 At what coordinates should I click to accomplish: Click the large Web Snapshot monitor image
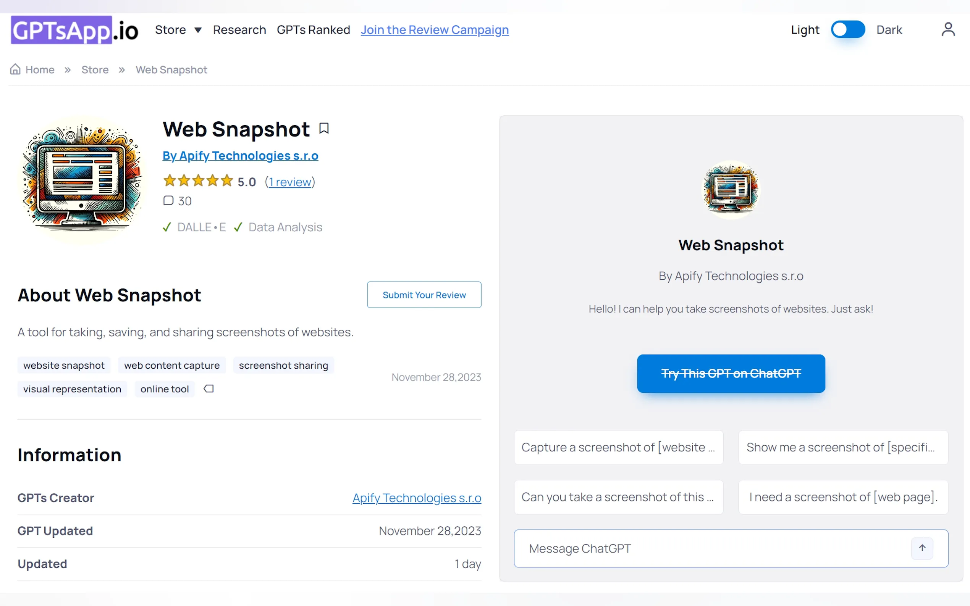[x=82, y=181]
